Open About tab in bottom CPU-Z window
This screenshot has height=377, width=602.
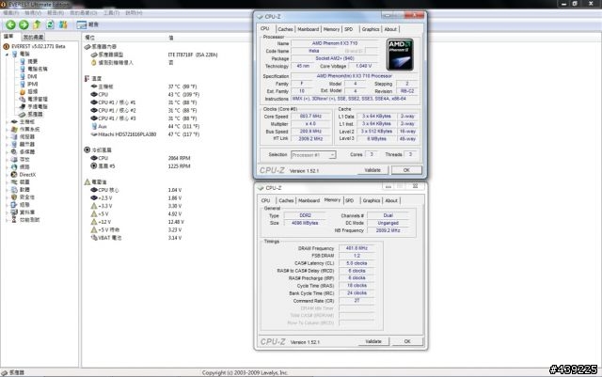(391, 200)
